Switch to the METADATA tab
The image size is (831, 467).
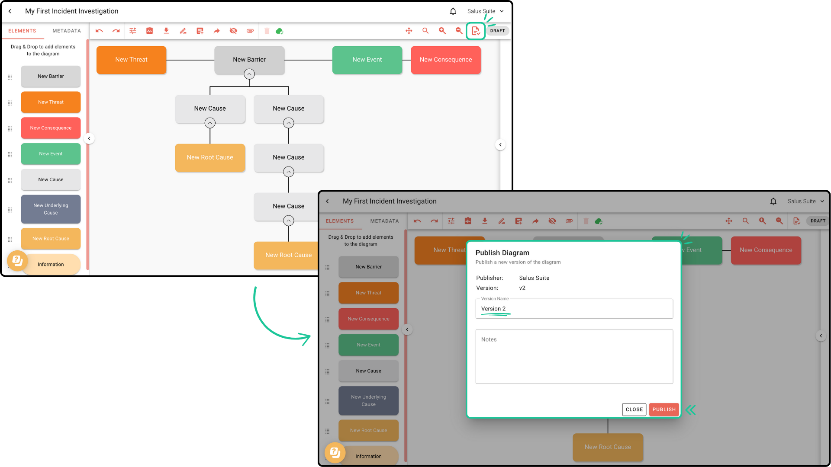click(x=67, y=31)
